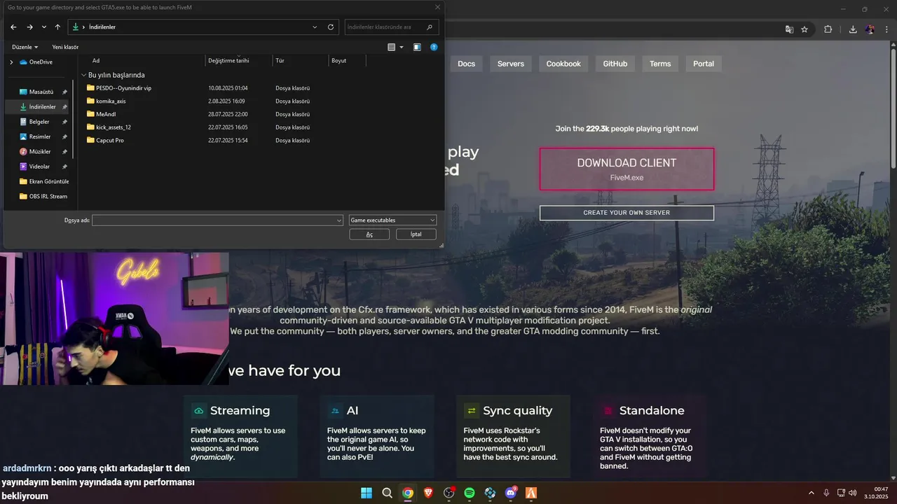Viewport: 897px width, 504px height.
Task: Open OBS Studio from the taskbar
Action: tap(449, 493)
